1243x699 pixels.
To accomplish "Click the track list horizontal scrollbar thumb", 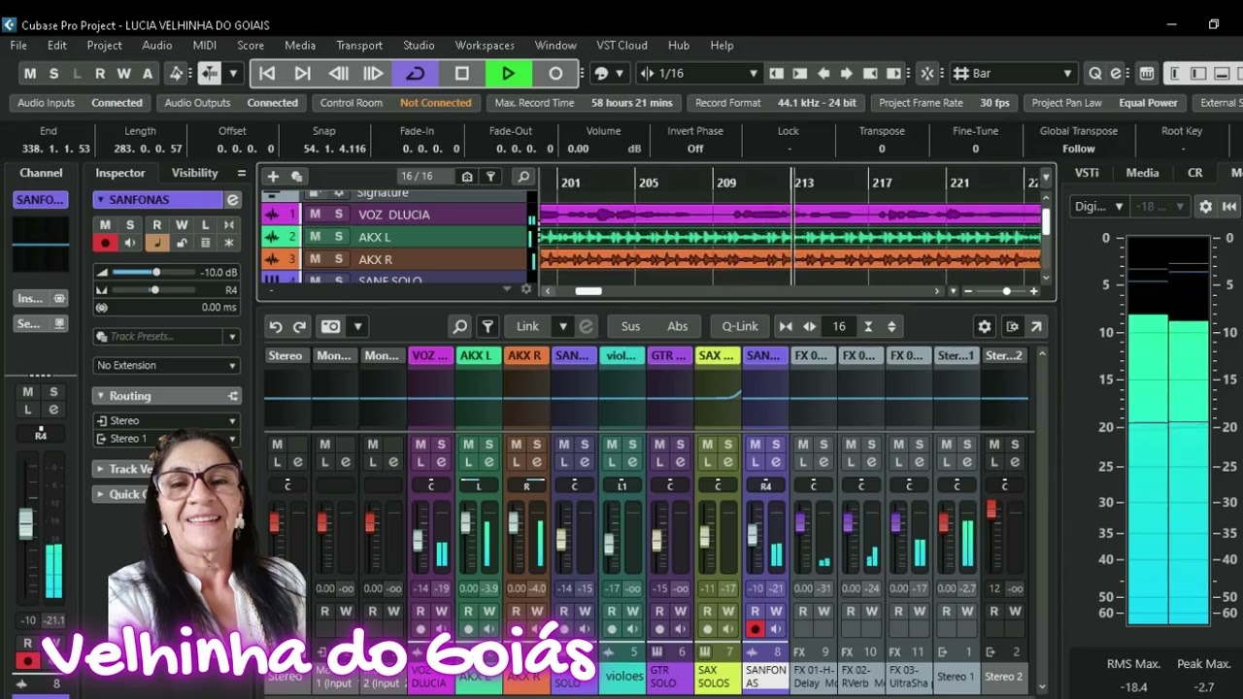I will click(588, 291).
